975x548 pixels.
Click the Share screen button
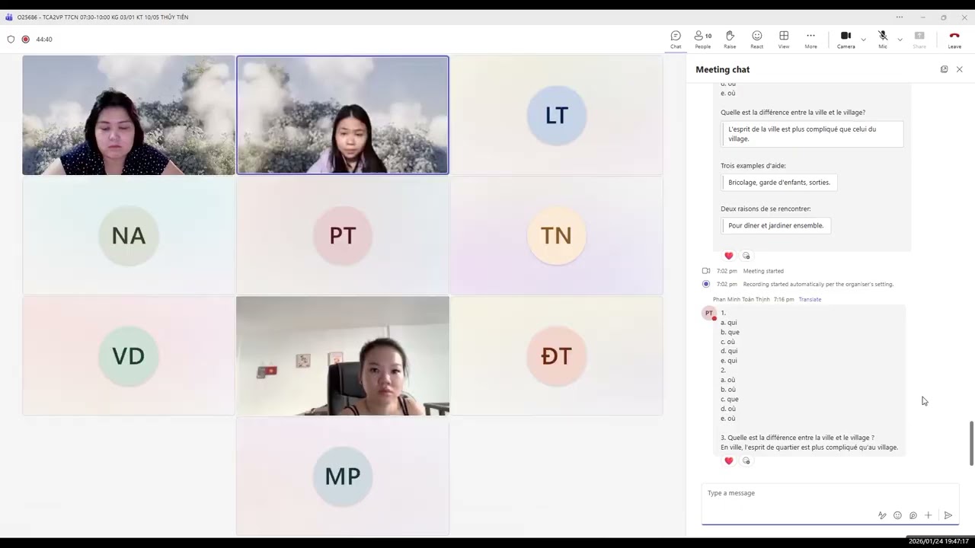click(x=919, y=40)
